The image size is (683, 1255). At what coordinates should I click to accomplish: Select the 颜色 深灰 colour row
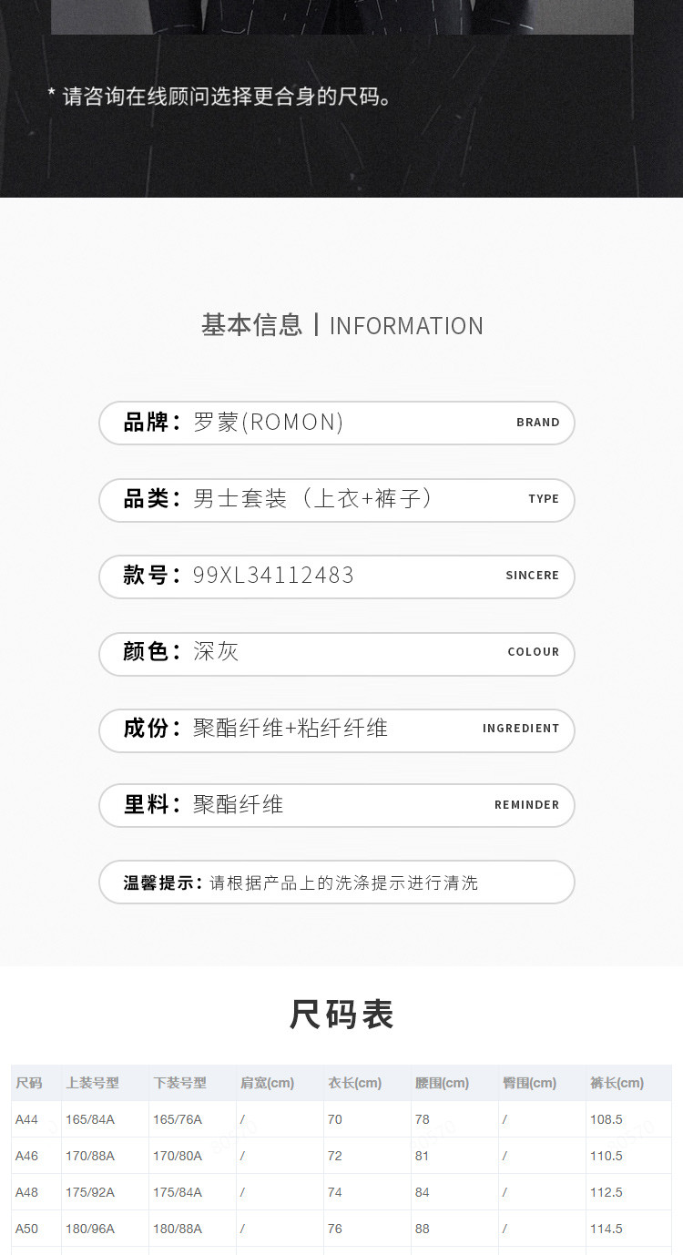336,652
